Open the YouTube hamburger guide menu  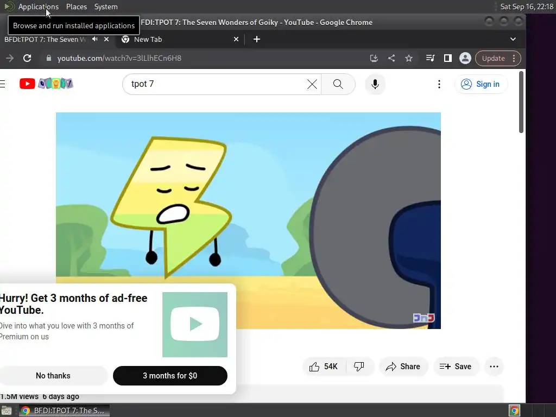coord(3,84)
